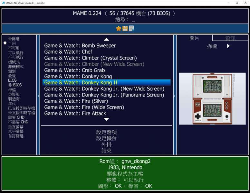Select Game & Watch: Crab Grab
Image resolution: width=250 pixels, height=193 pixels.
(107, 70)
